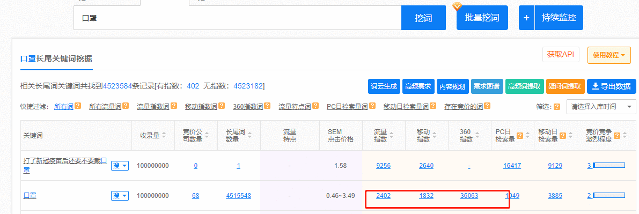Click help icon next to 筛选
This screenshot has width=639, height=214.
coord(557,107)
